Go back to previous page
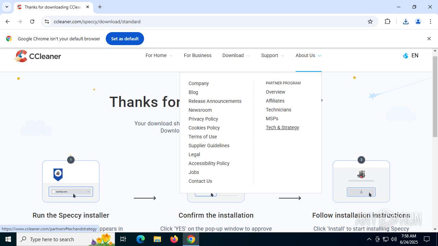The height and width of the screenshot is (246, 438). click(8, 22)
